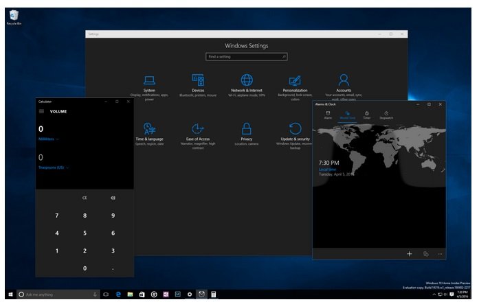Click the 5 key in Calculator

click(x=85, y=233)
